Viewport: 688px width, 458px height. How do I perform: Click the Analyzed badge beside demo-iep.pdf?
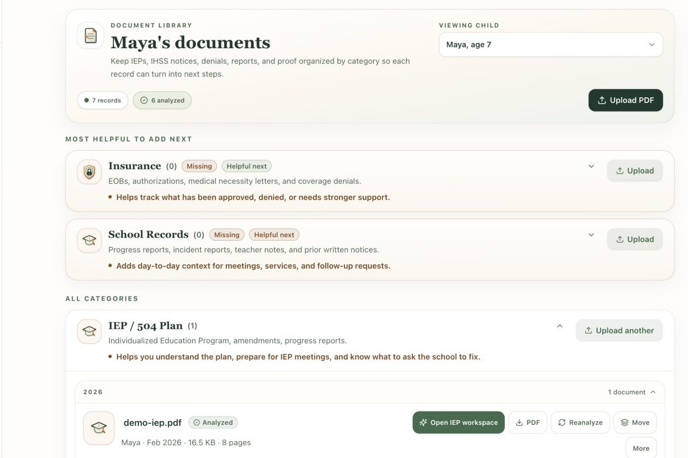tap(213, 423)
